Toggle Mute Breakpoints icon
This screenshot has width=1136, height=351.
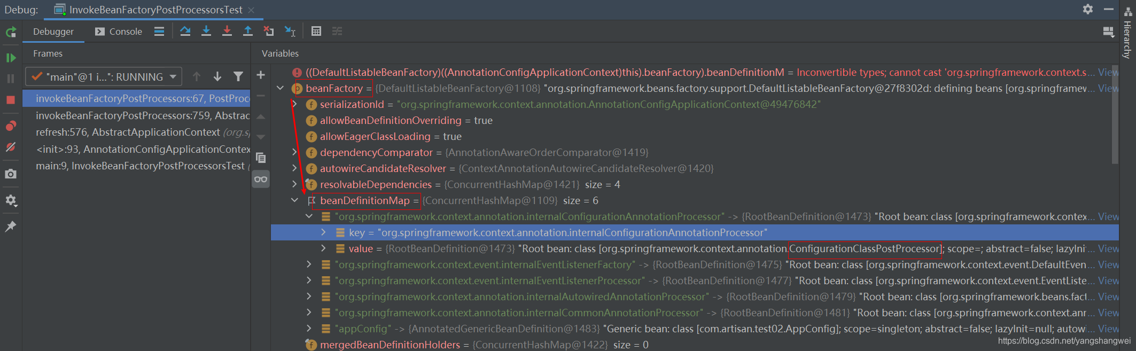[x=11, y=147]
